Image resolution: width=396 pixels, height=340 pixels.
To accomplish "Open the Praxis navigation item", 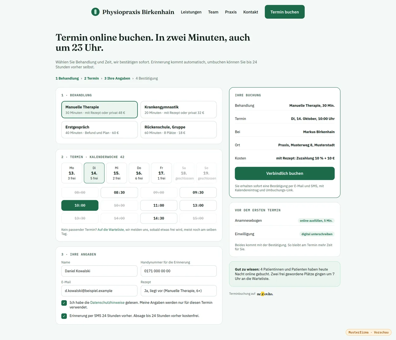I will [231, 12].
